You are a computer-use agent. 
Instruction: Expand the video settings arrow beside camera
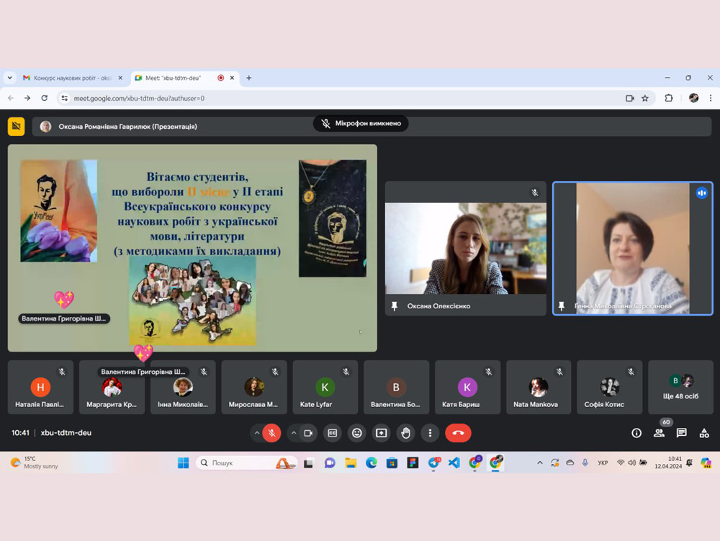coord(293,433)
